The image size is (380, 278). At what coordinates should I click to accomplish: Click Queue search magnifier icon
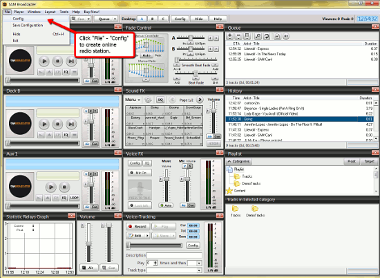click(x=258, y=37)
